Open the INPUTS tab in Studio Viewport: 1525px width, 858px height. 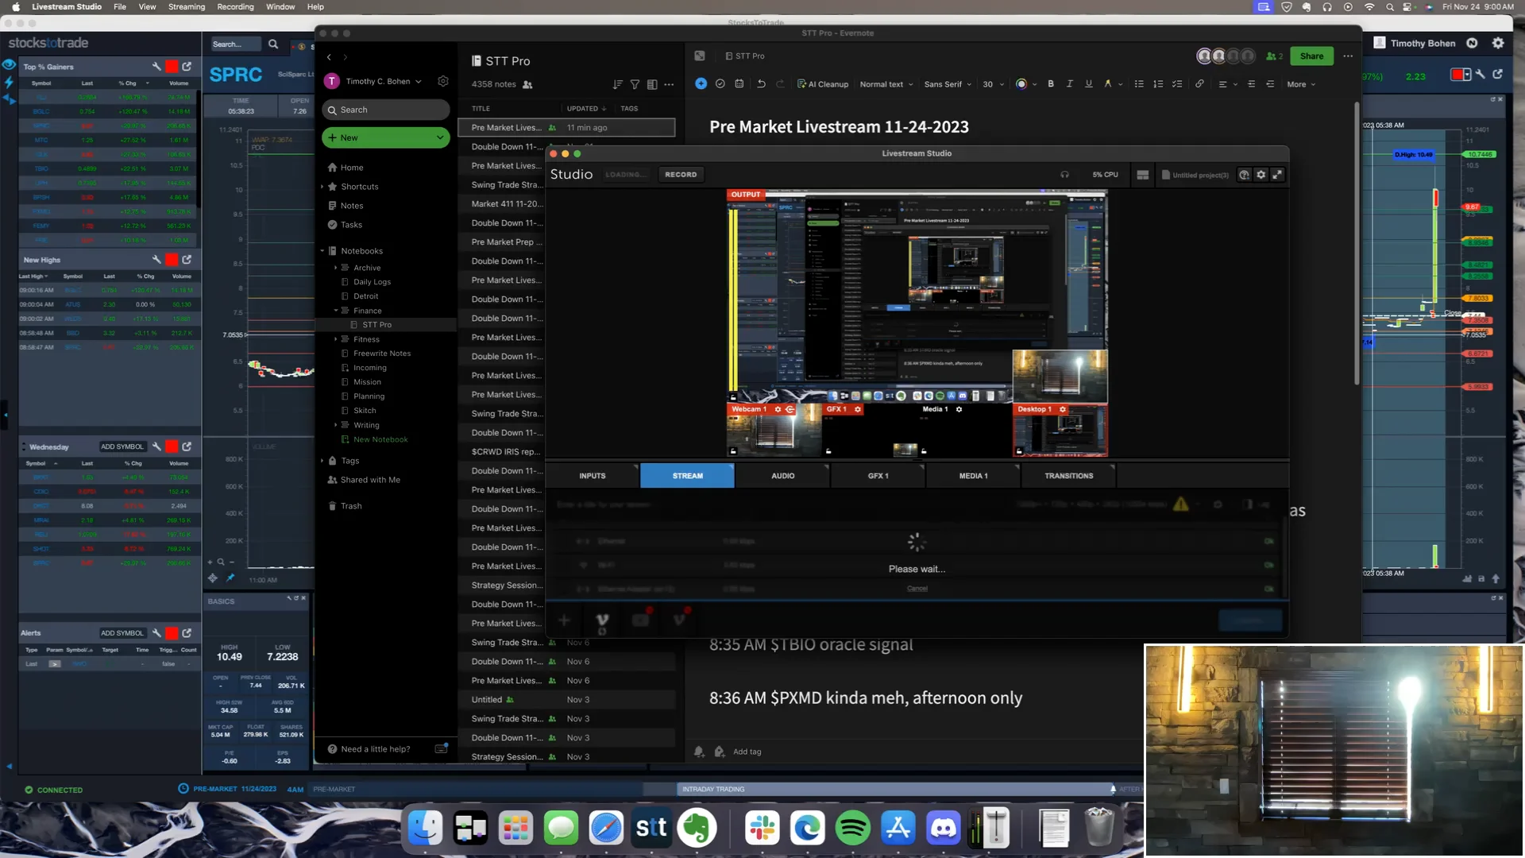pos(592,476)
